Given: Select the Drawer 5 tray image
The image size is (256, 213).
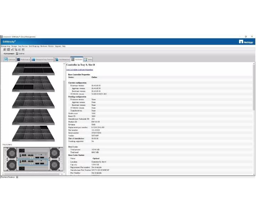Looking at the screenshot, I should (33, 133).
